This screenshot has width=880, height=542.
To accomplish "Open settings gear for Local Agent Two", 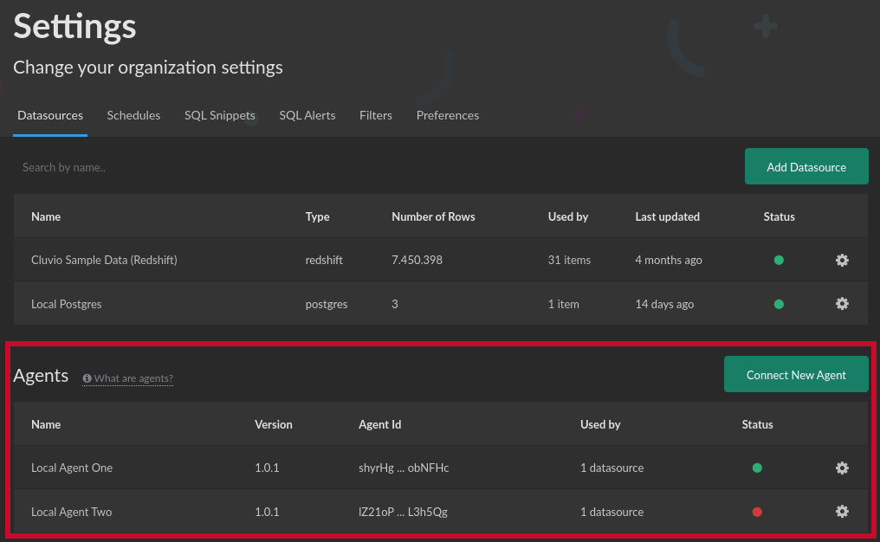I will point(842,511).
